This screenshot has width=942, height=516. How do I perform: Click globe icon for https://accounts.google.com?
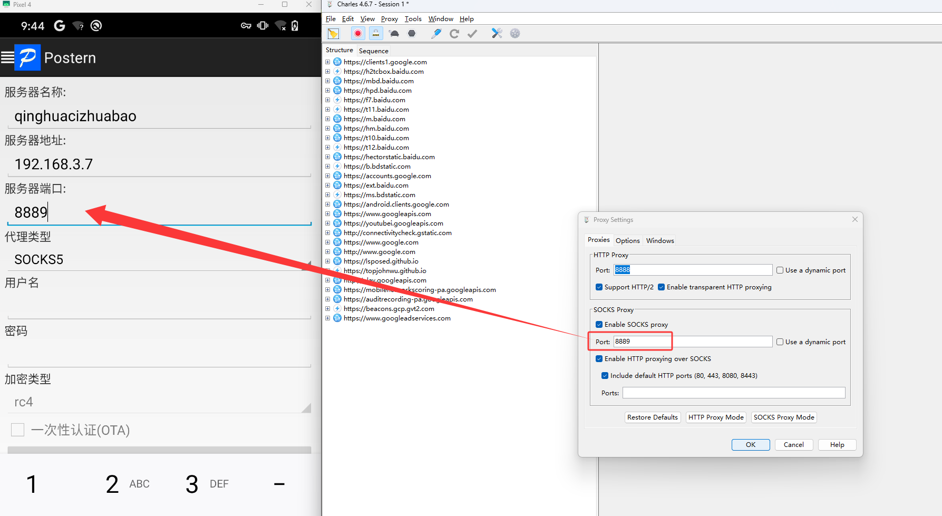[337, 176]
